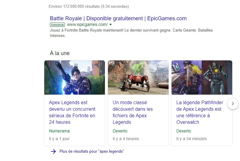Click the Numerama source name
Viewport: 240px width, 161px height.
[x=59, y=131]
